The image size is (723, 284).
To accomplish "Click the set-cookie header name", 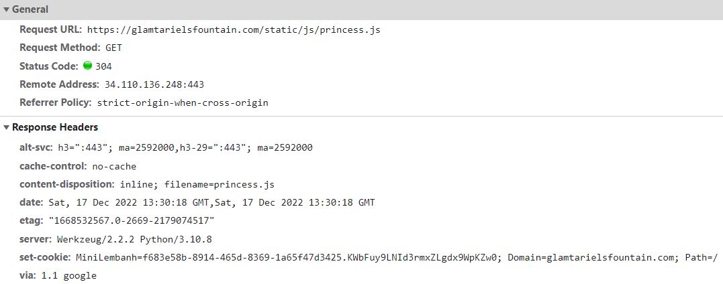I will coord(45,257).
